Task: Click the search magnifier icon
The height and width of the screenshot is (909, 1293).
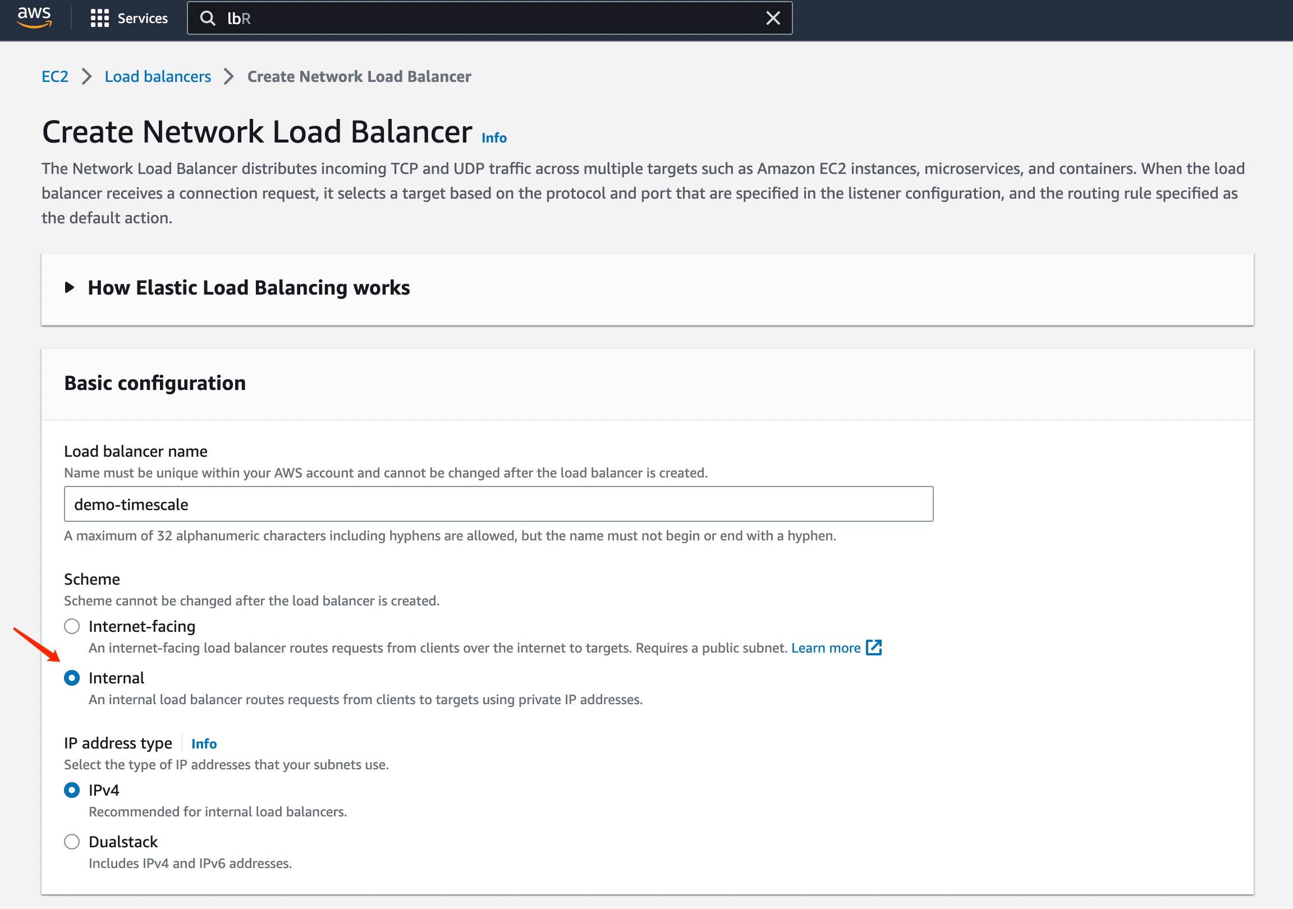Action: tap(208, 18)
